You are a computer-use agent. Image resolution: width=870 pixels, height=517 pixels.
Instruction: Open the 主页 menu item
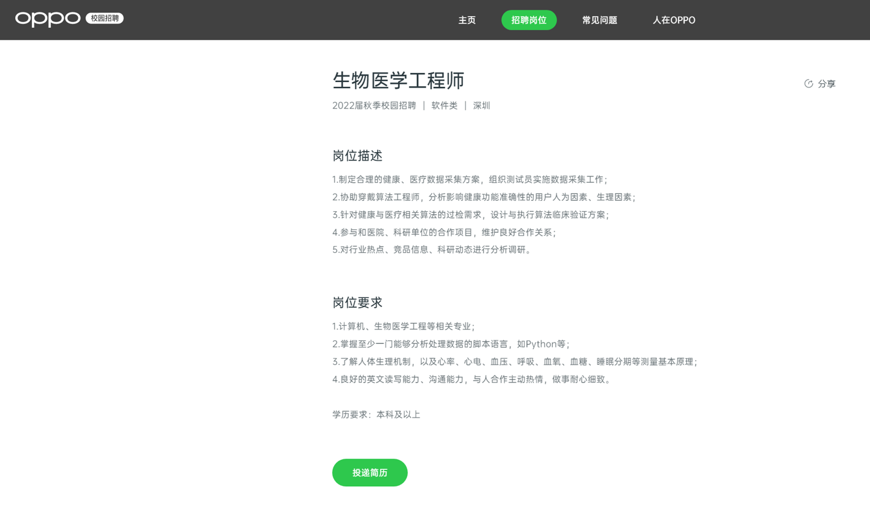[x=466, y=20]
